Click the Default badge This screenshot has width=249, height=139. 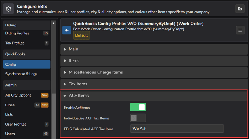click(81, 35)
